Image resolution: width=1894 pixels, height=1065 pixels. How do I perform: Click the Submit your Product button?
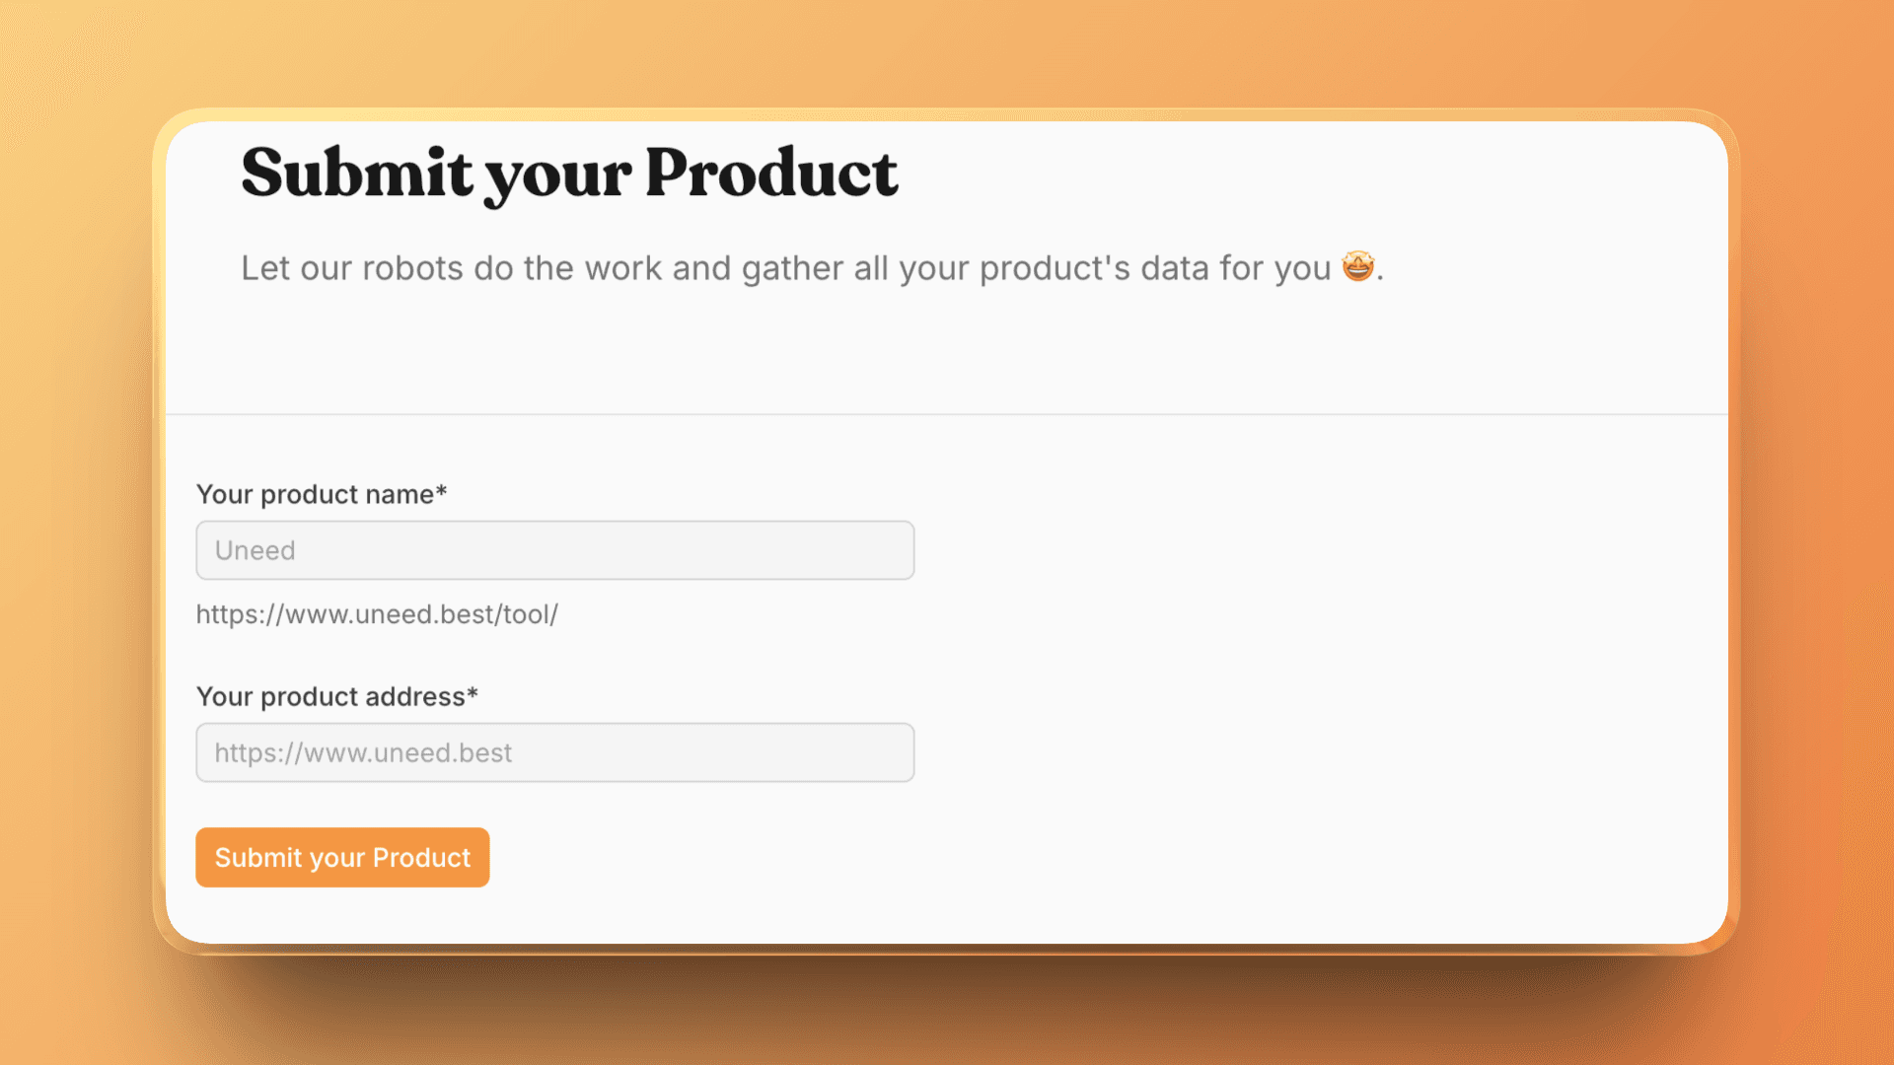coord(342,857)
